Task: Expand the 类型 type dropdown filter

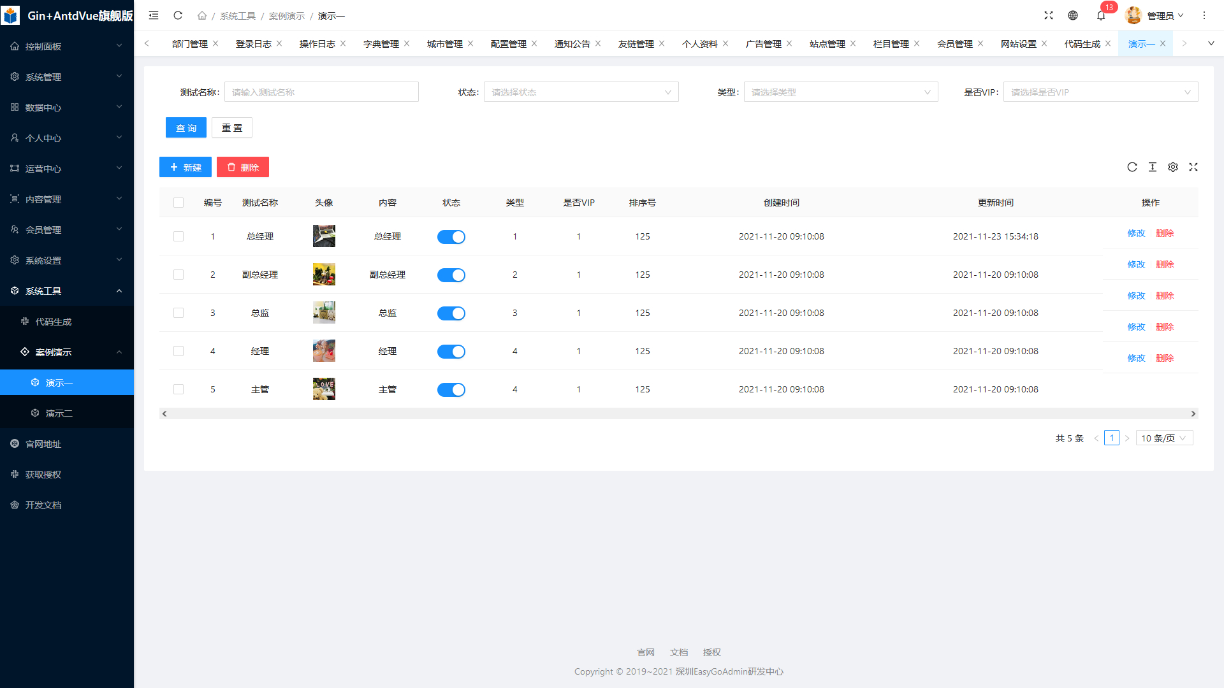Action: [x=839, y=92]
